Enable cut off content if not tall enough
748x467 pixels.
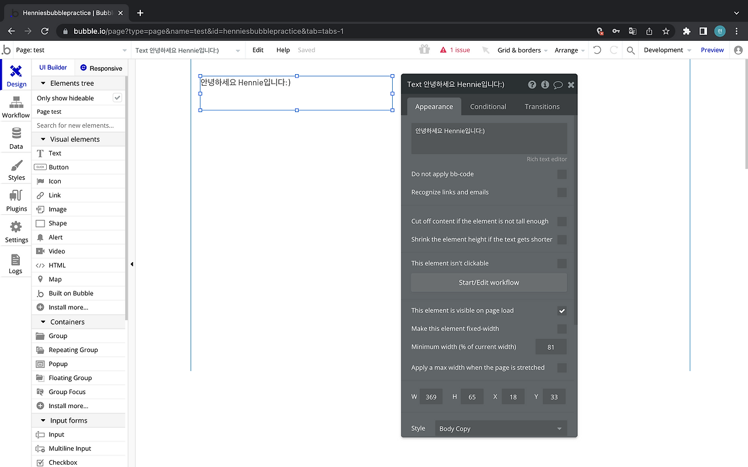(562, 221)
